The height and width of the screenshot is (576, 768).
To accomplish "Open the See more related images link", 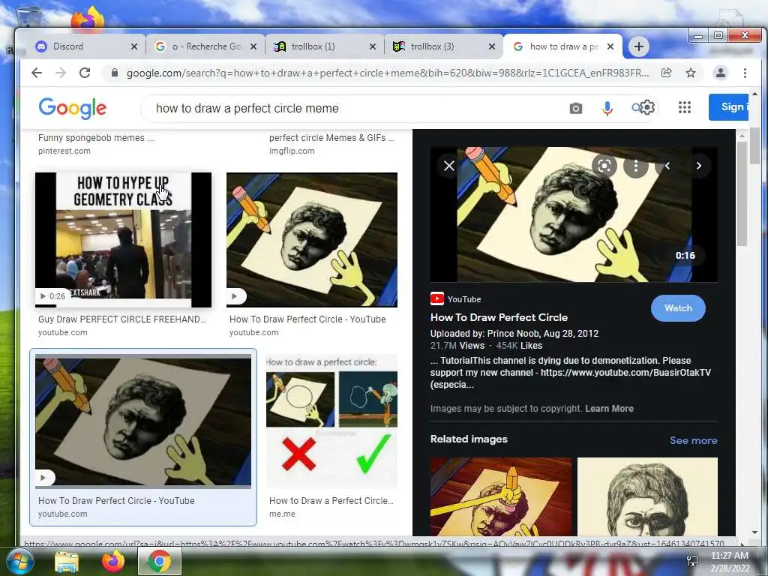I will 693,440.
